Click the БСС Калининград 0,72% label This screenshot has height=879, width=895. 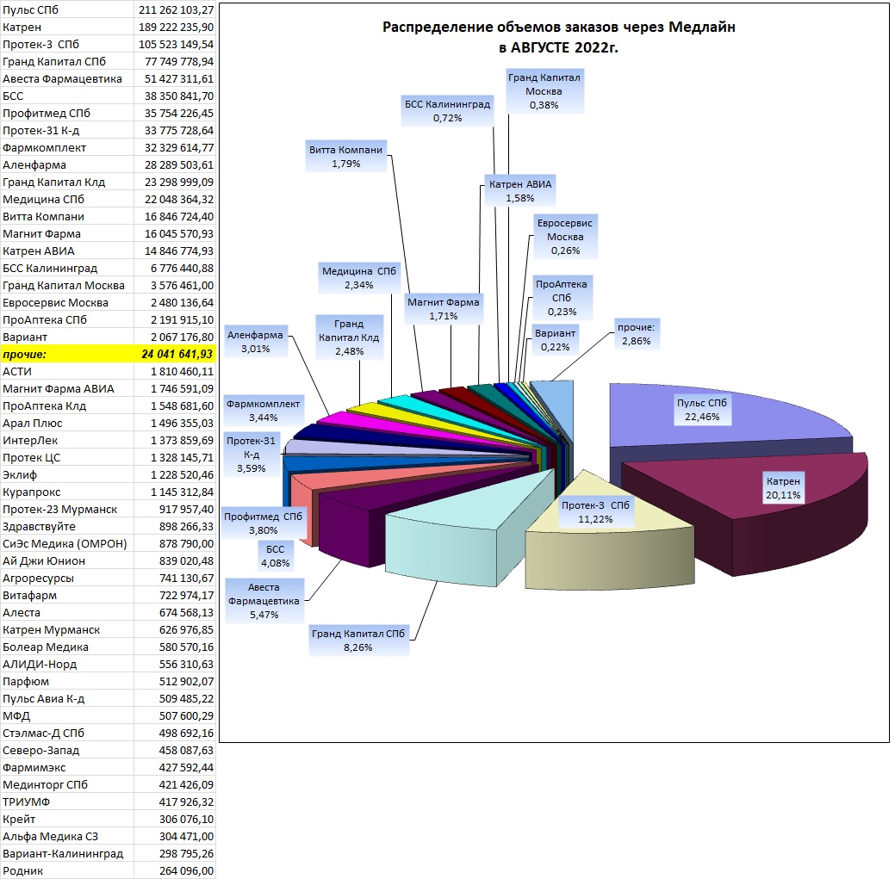point(448,111)
